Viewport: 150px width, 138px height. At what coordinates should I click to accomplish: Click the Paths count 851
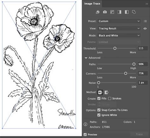104,122
